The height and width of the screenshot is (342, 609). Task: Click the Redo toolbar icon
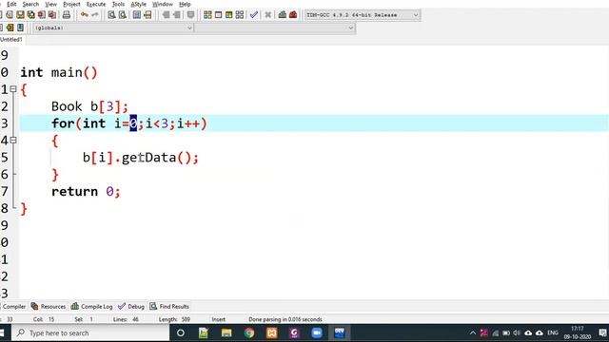click(95, 15)
